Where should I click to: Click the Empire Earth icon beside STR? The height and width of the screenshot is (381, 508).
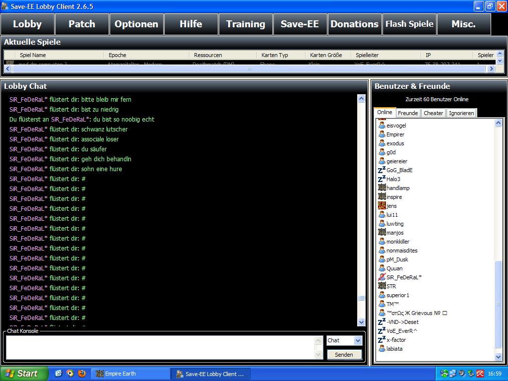pyautogui.click(x=381, y=286)
